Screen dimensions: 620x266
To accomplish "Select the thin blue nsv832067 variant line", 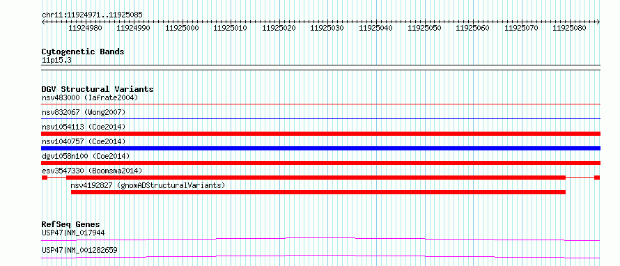I will pos(320,118).
